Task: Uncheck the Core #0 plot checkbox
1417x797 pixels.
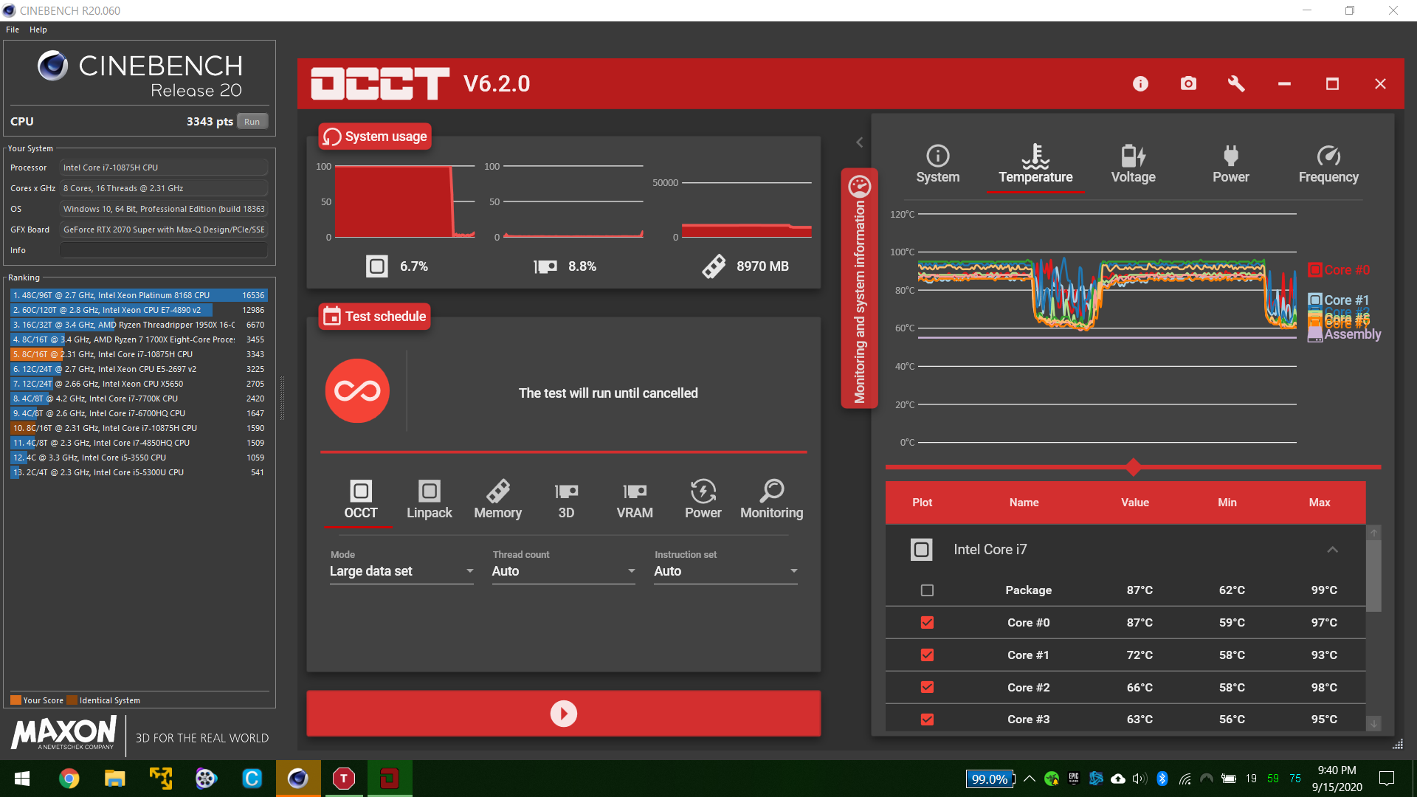Action: tap(927, 623)
